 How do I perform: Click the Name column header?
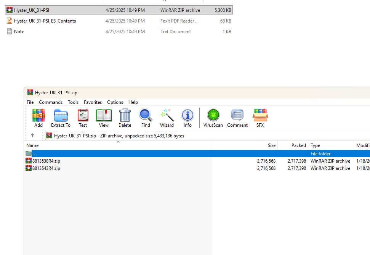32,145
